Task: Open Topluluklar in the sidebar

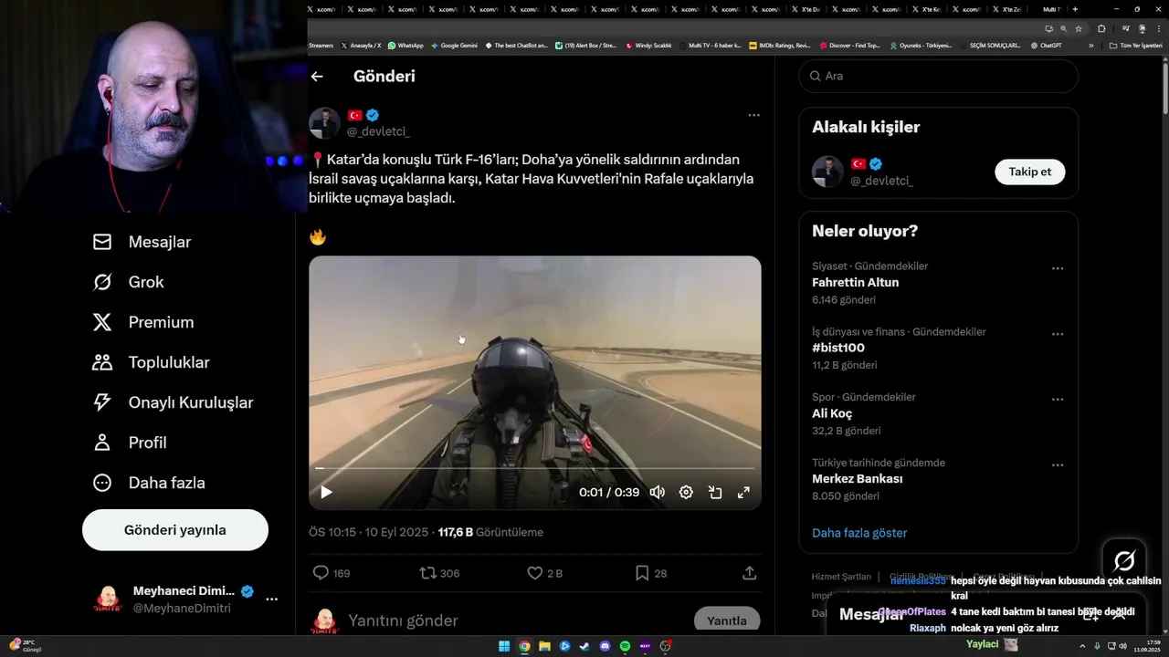Action: [x=151, y=362]
